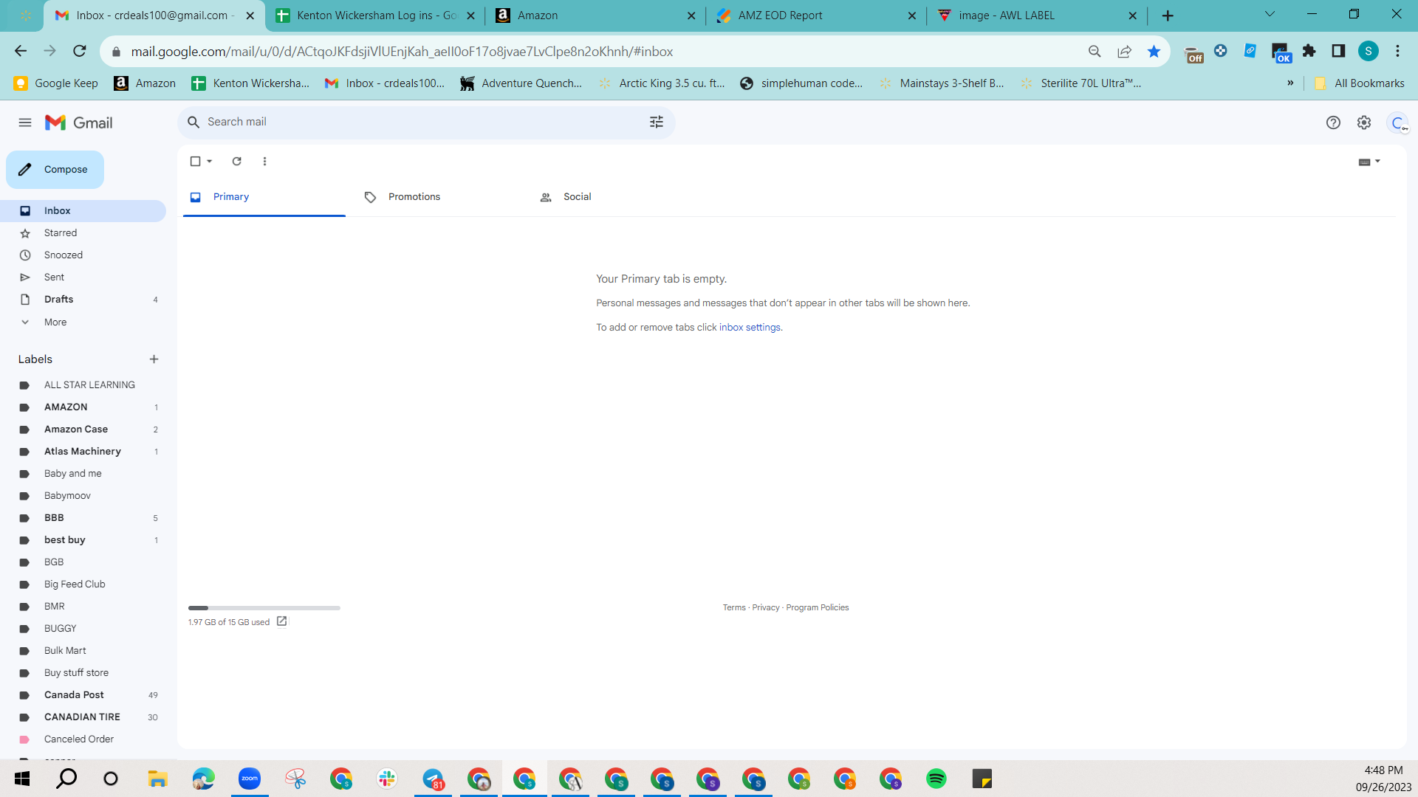Open the More options three-dot menu
Screen dimensions: 1418x797
tap(265, 161)
